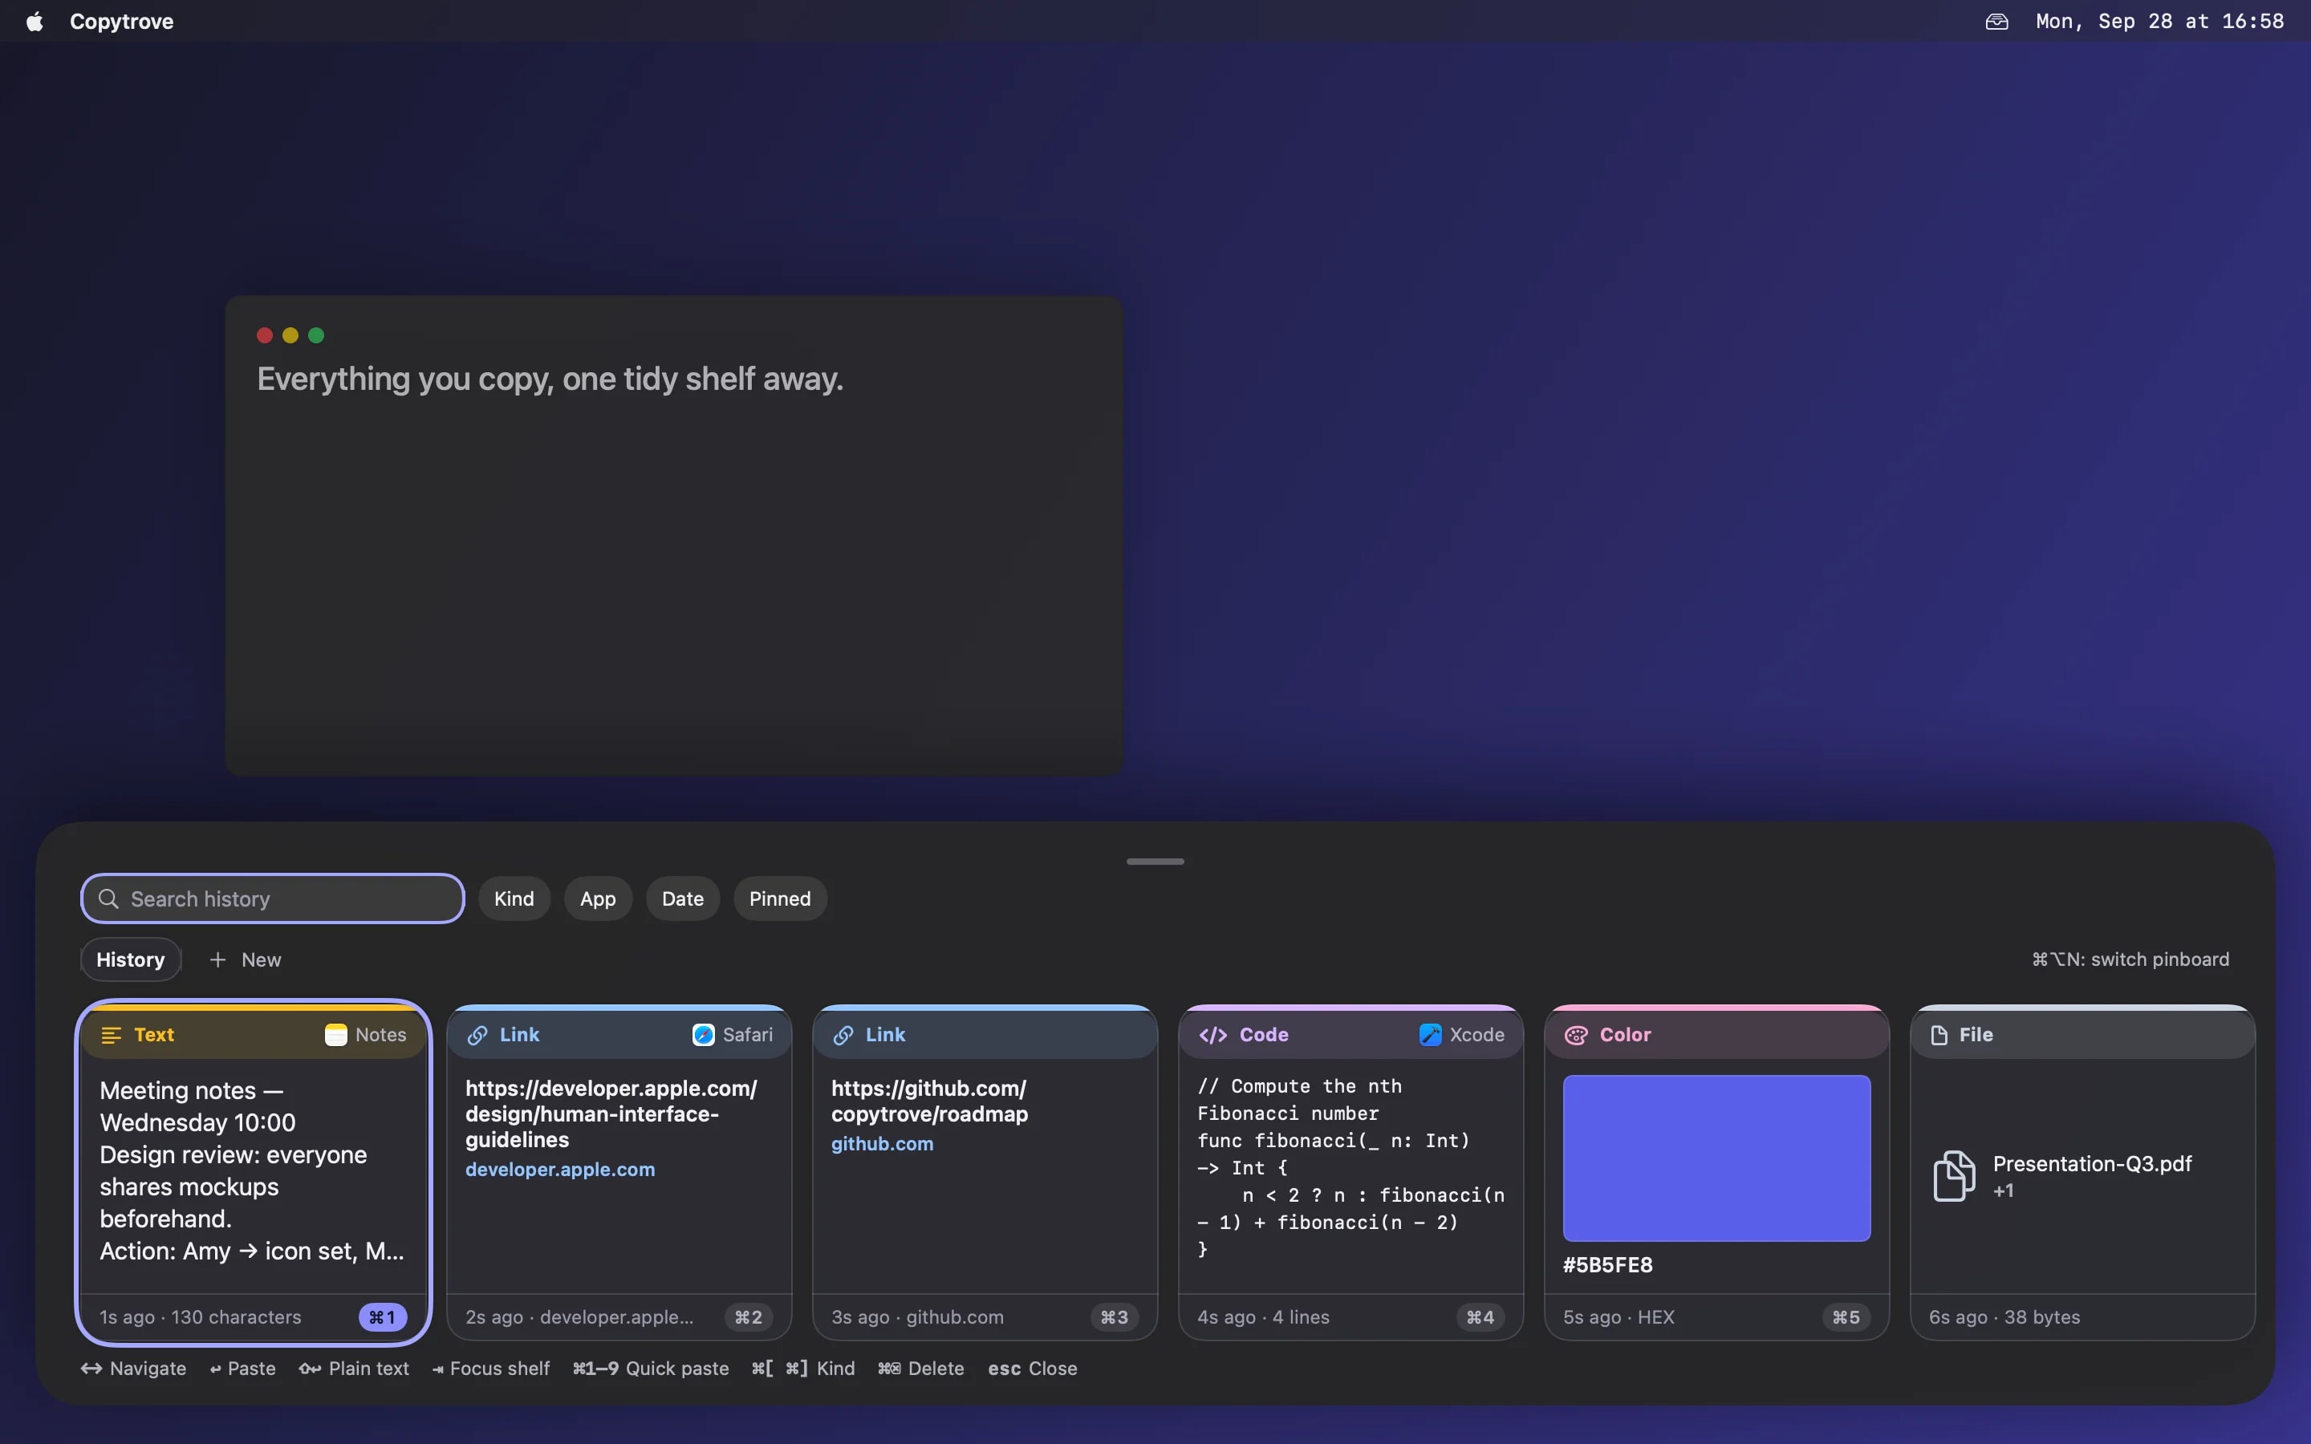
Task: Create a New pinboard
Action: tap(245, 959)
